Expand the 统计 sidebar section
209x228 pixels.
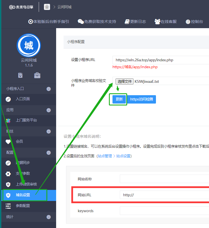point(49,217)
